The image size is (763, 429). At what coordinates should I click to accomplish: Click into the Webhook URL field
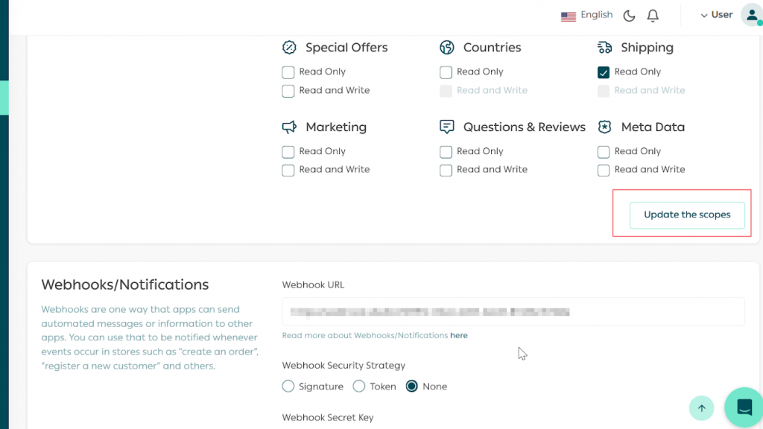(513, 311)
